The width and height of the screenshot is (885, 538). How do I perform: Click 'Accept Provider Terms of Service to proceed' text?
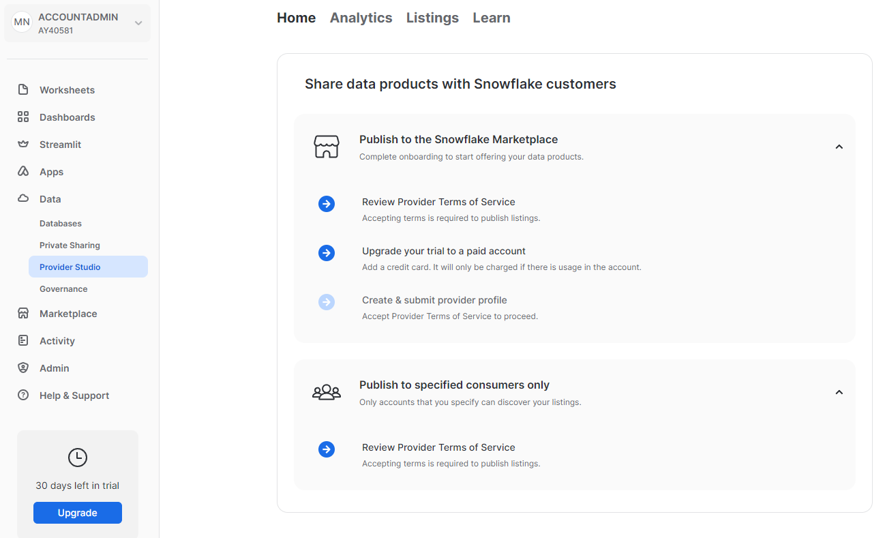(450, 316)
